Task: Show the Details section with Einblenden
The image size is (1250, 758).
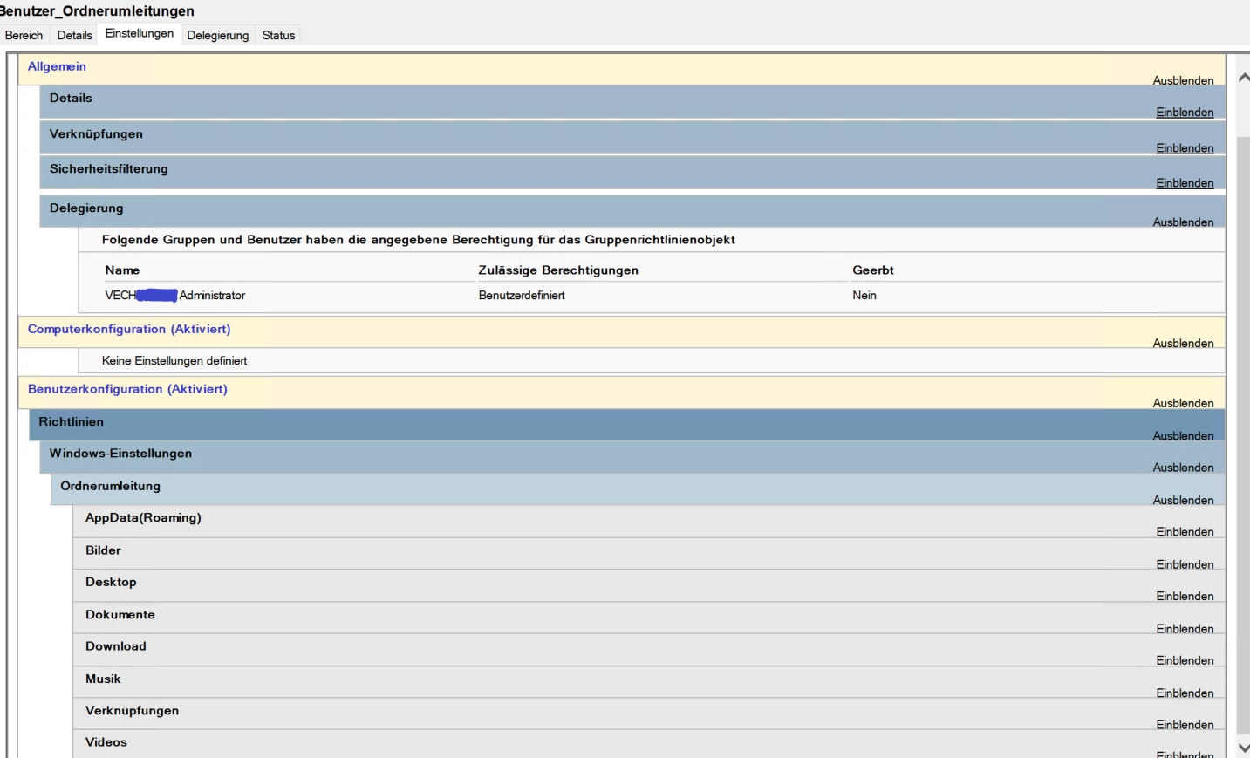Action: (x=1185, y=112)
